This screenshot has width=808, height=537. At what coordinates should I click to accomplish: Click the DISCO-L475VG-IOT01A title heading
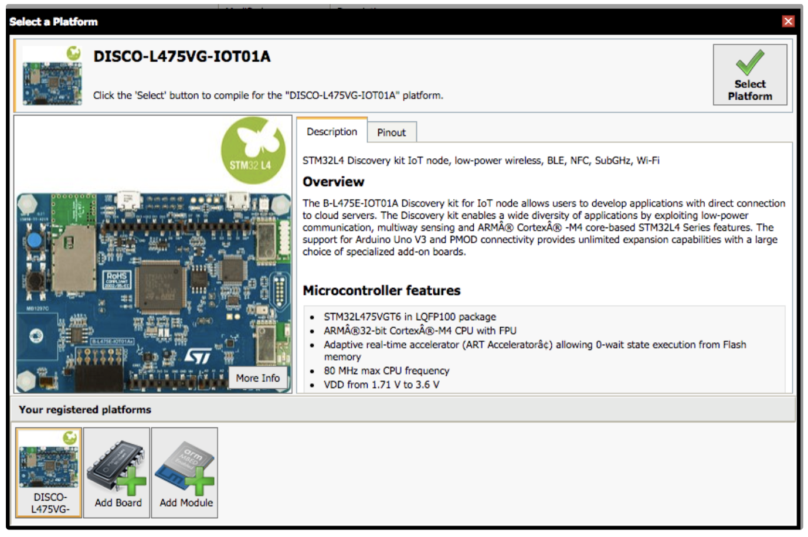click(182, 56)
